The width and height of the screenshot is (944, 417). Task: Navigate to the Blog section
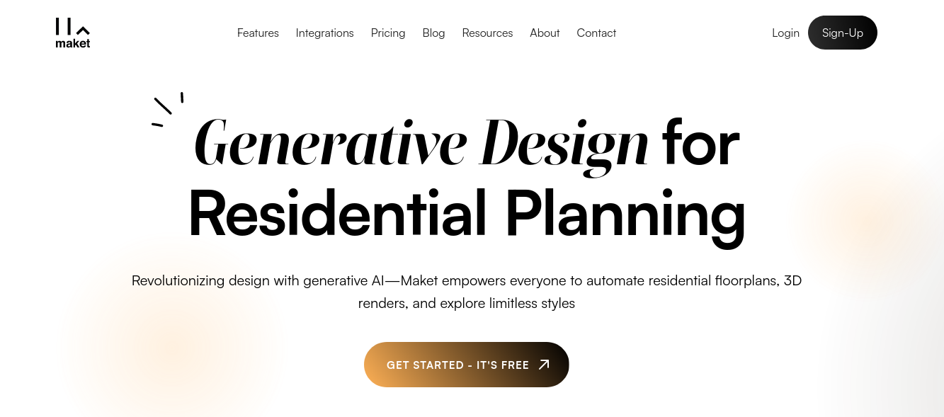pos(433,33)
